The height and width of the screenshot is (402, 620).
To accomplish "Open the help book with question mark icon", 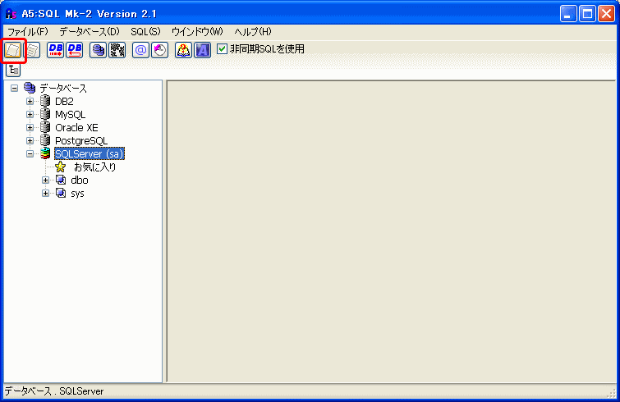I will (x=183, y=50).
